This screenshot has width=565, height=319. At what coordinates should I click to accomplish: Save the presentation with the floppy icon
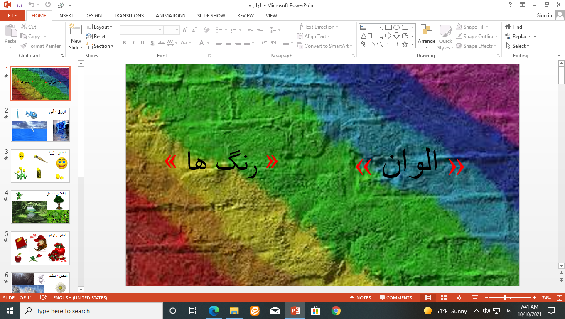[19, 5]
